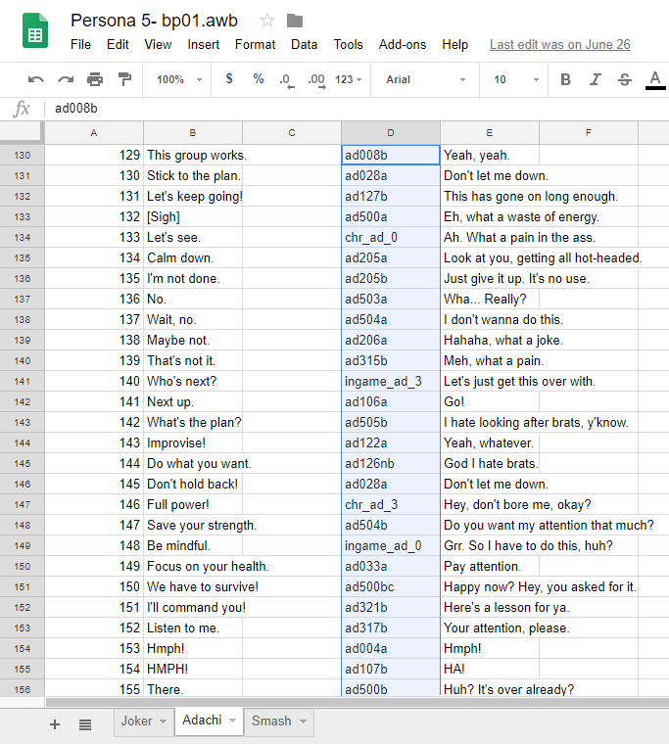Open the 'Last edit was on June 26' link
669x744 pixels.
point(559,44)
